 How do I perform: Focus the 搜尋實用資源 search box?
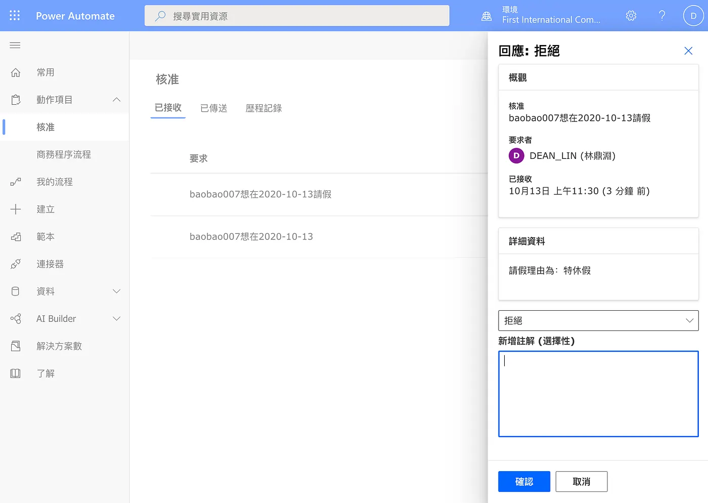(x=297, y=16)
